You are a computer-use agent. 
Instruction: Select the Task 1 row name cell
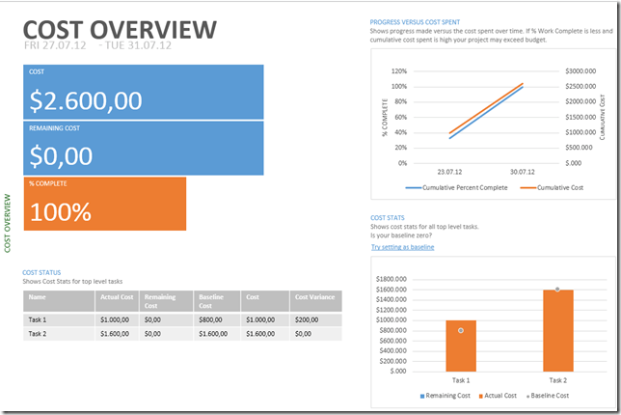pos(58,319)
